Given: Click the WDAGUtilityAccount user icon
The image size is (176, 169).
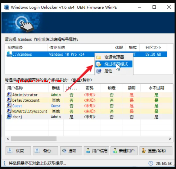Looking at the screenshot, I should pos(9,111).
